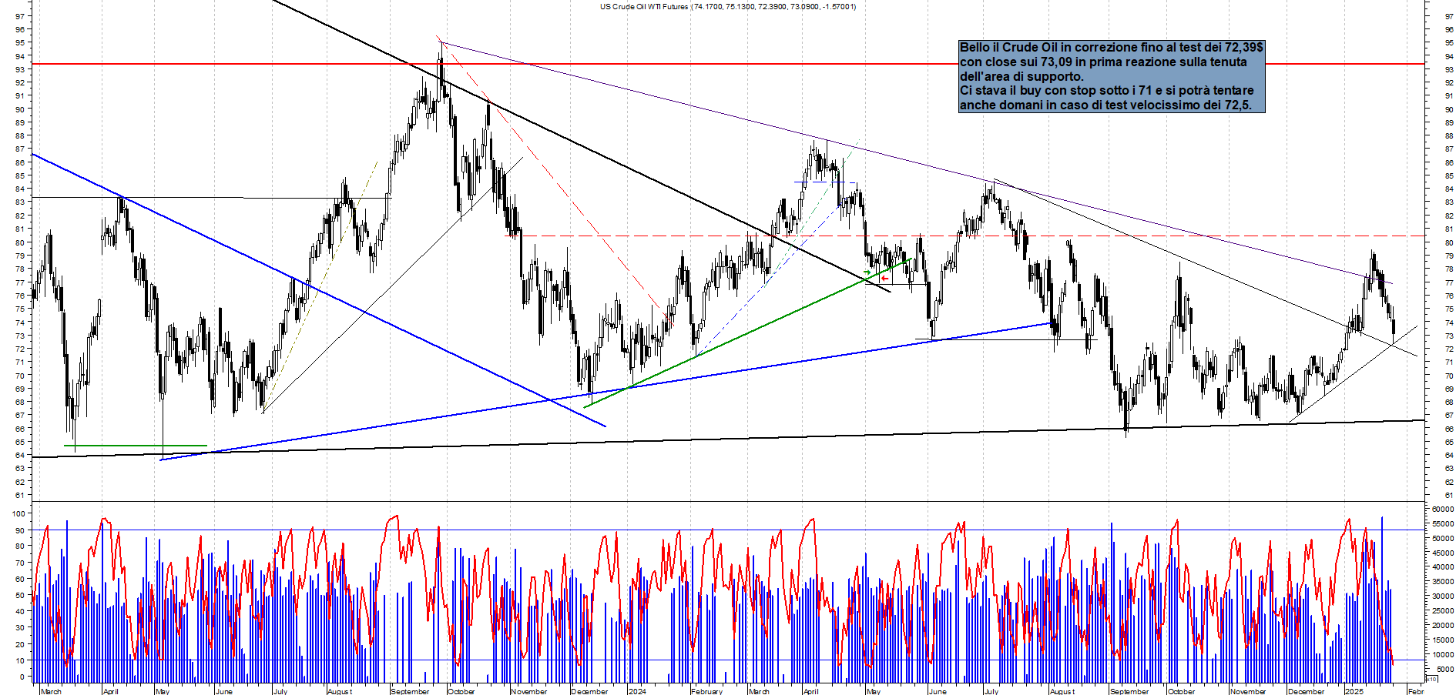Click the annotation line starting 'con close sui 73,09'
This screenshot has height=695, width=1456.
(x=1103, y=62)
